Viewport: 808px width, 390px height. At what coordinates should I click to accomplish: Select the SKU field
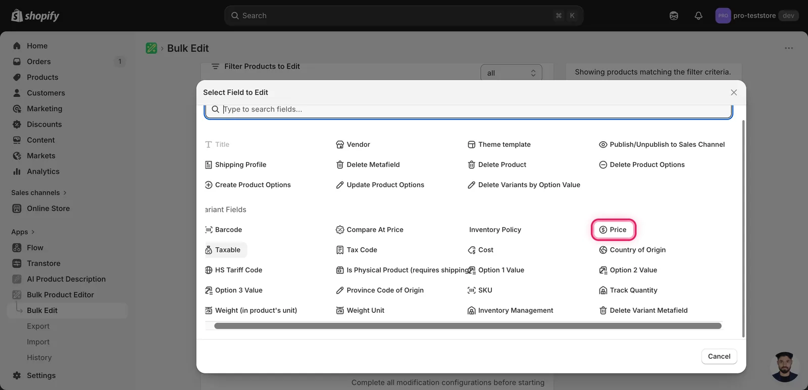[x=480, y=290]
